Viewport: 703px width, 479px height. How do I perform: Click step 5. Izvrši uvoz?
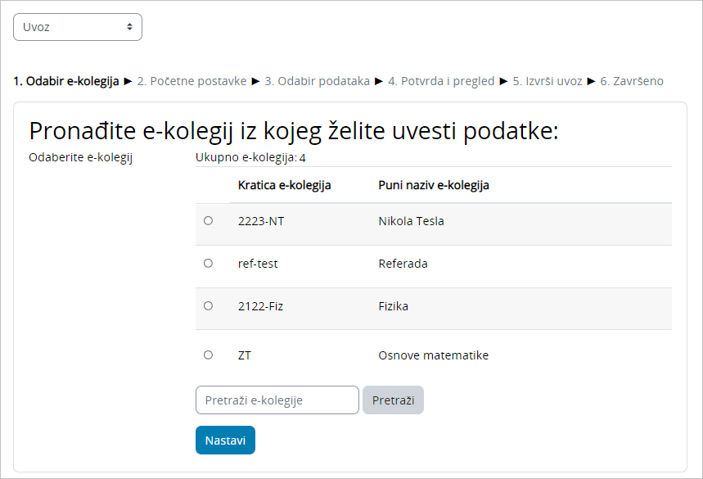pyautogui.click(x=548, y=81)
